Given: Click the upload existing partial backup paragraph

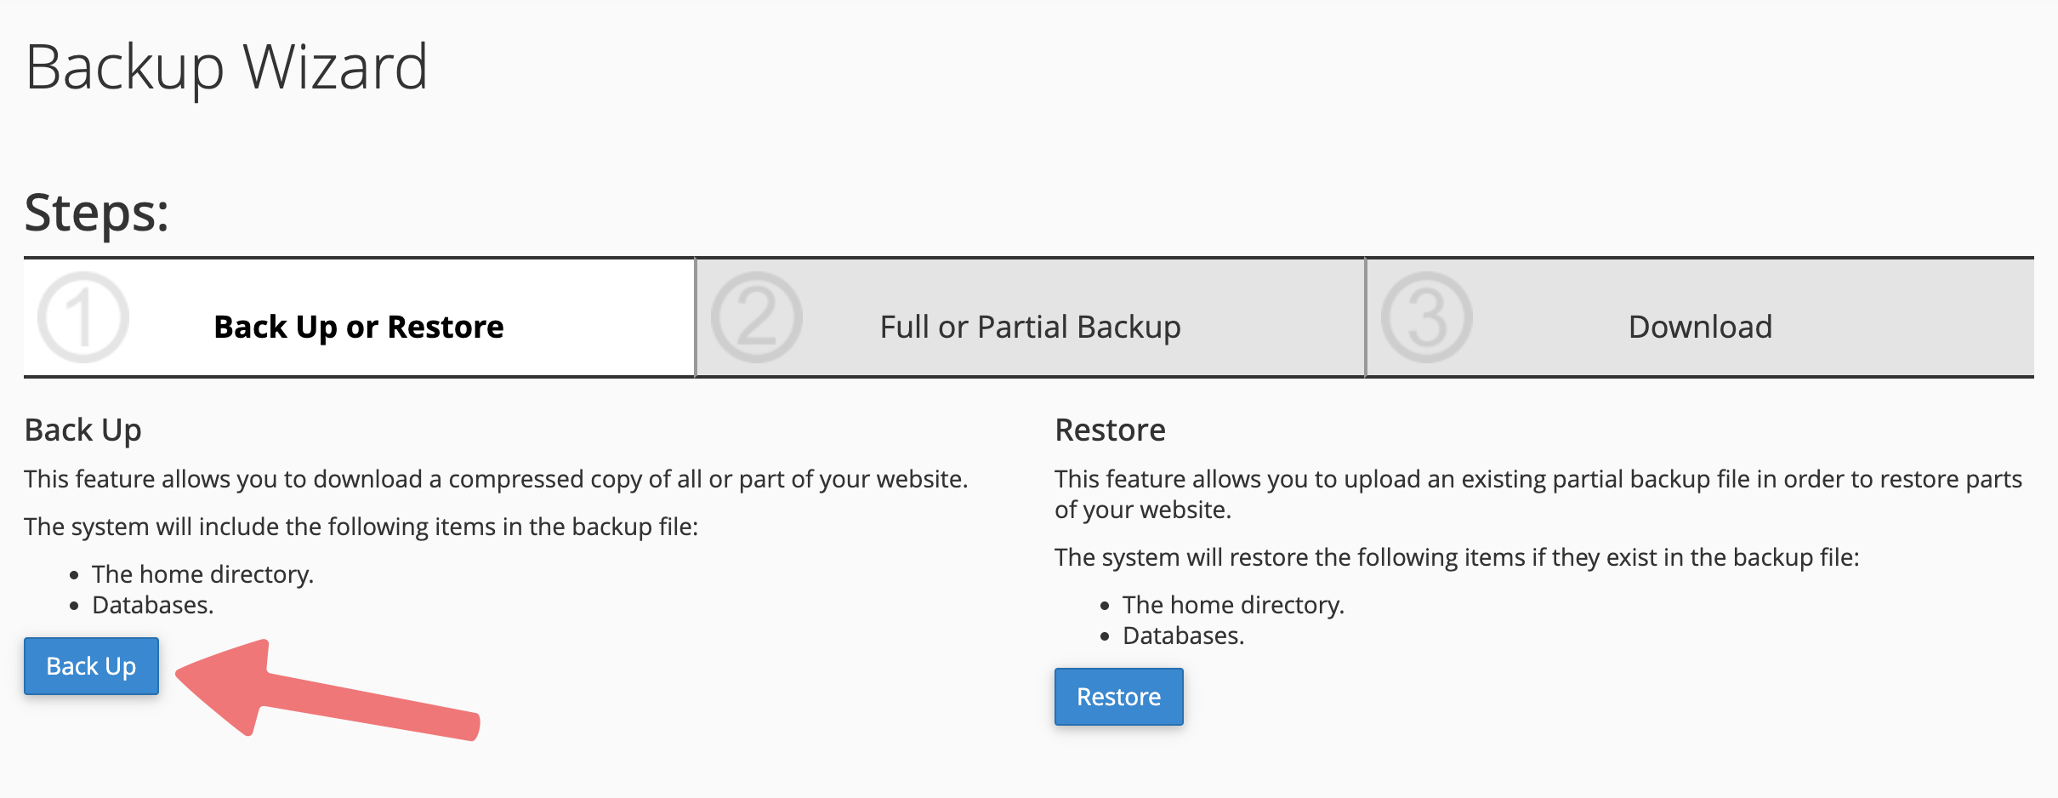Looking at the screenshot, I should pos(1538,494).
